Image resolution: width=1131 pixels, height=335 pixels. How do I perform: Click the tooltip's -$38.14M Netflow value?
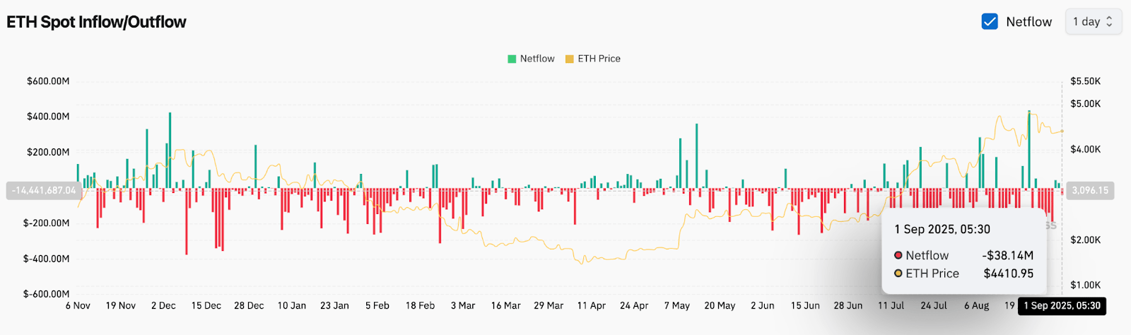coord(1007,255)
